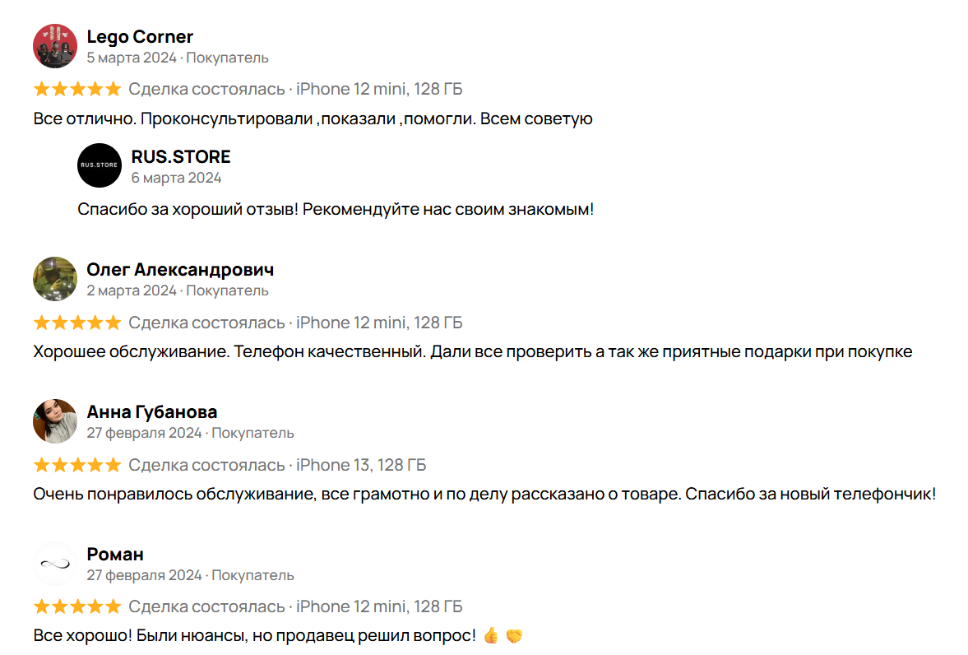Viewport: 968px width, 655px height.
Task: Click RUS.STORE's thank-you reply text
Action: click(x=336, y=209)
